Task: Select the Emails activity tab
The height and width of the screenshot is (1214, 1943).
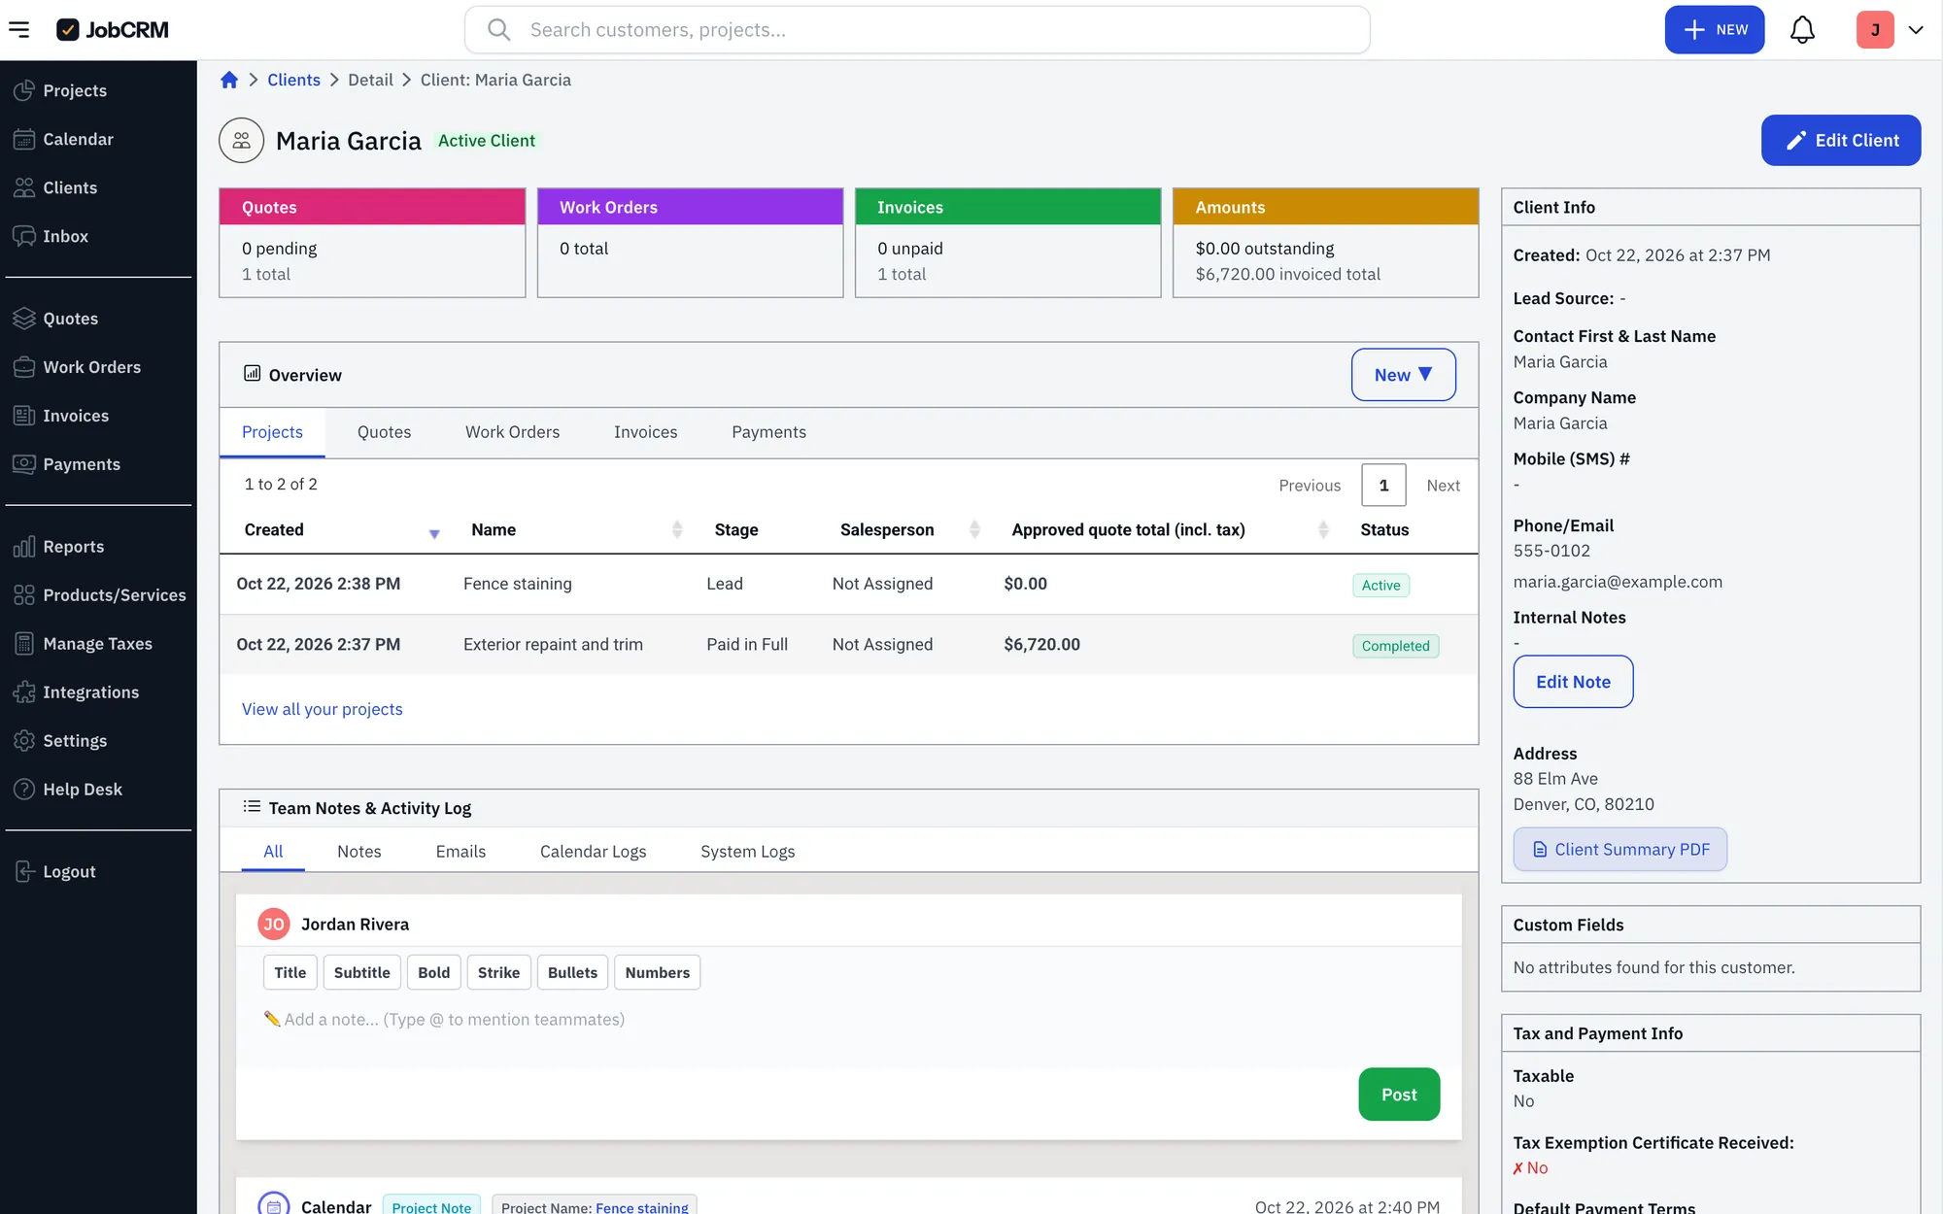Action: 460,852
